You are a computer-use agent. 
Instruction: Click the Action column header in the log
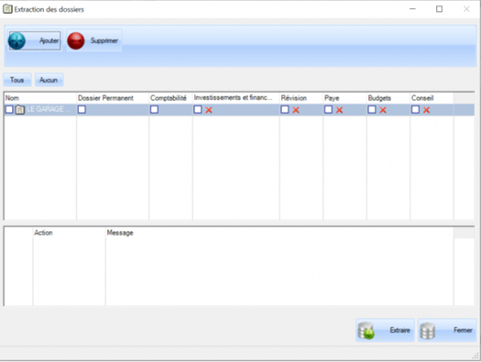pyautogui.click(x=69, y=233)
